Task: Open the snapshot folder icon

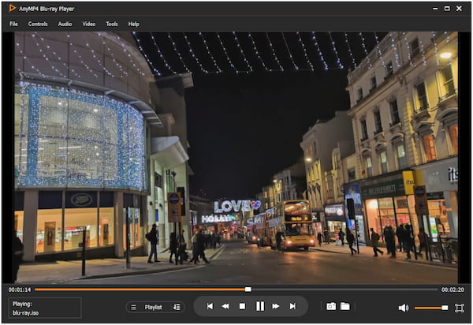Action: (345, 306)
